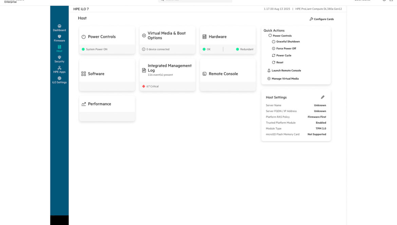Viewport: 397px width, 225px height.
Task: Click the Graceful Shutdown power icon
Action: [x=273, y=42]
